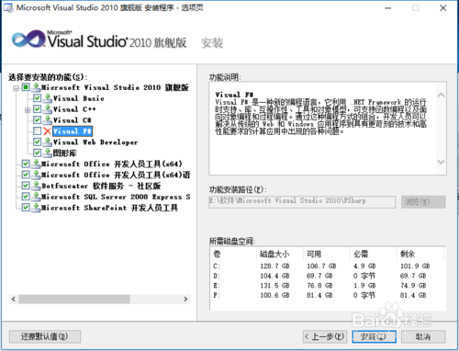Click install icon beside Microsoft SharePoint 开发人员工具
Image resolution: width=459 pixels, height=351 pixels.
[36, 208]
